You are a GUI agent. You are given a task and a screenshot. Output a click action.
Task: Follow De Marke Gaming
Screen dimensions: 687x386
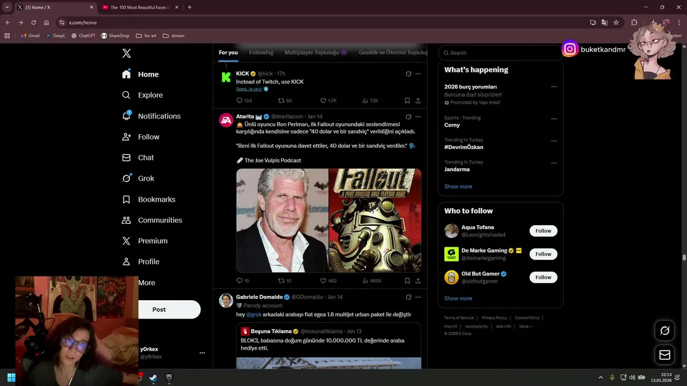[543, 254]
